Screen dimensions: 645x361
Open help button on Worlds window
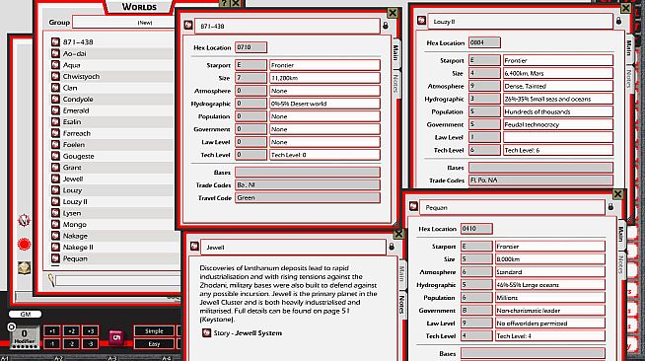224,3
